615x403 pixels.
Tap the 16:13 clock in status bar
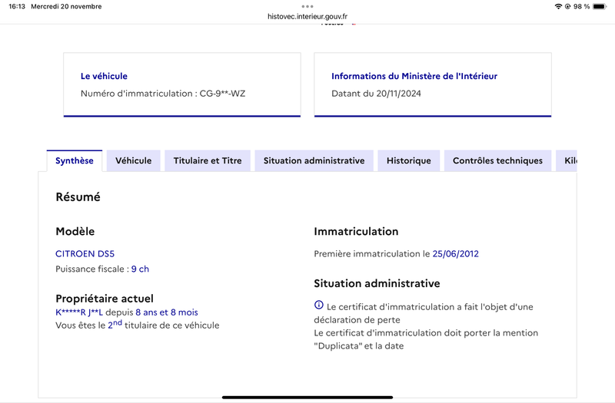coord(17,6)
